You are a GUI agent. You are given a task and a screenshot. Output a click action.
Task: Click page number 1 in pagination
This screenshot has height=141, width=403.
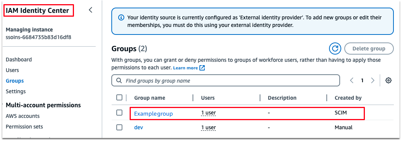click(x=362, y=80)
